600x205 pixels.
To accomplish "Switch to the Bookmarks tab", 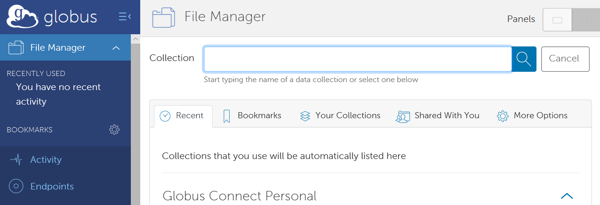I will (252, 116).
